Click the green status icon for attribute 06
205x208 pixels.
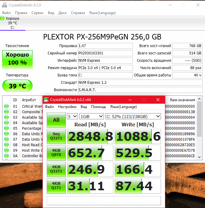(x=6, y=134)
